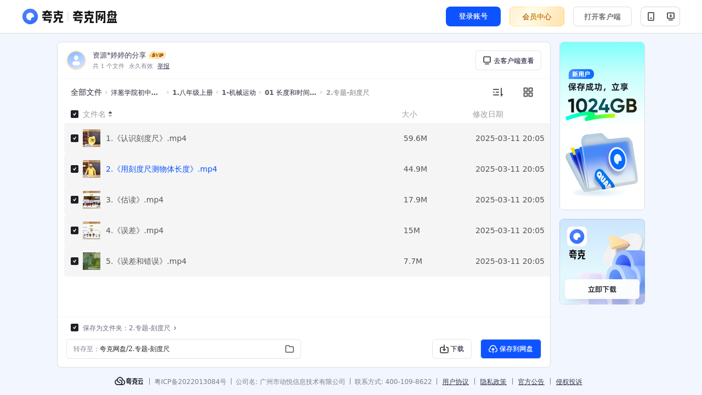The image size is (702, 395).
Task: Click 保存到网盘 save button
Action: click(x=511, y=349)
